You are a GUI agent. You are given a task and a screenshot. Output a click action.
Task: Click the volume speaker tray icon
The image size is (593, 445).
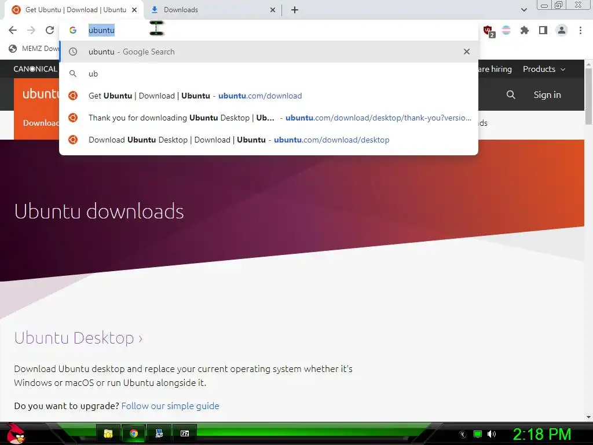pyautogui.click(x=492, y=434)
